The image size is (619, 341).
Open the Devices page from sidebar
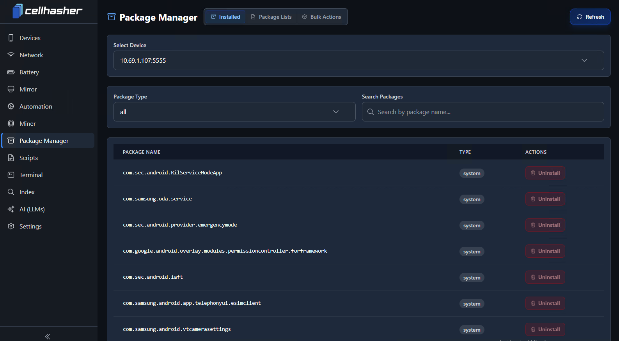point(30,38)
